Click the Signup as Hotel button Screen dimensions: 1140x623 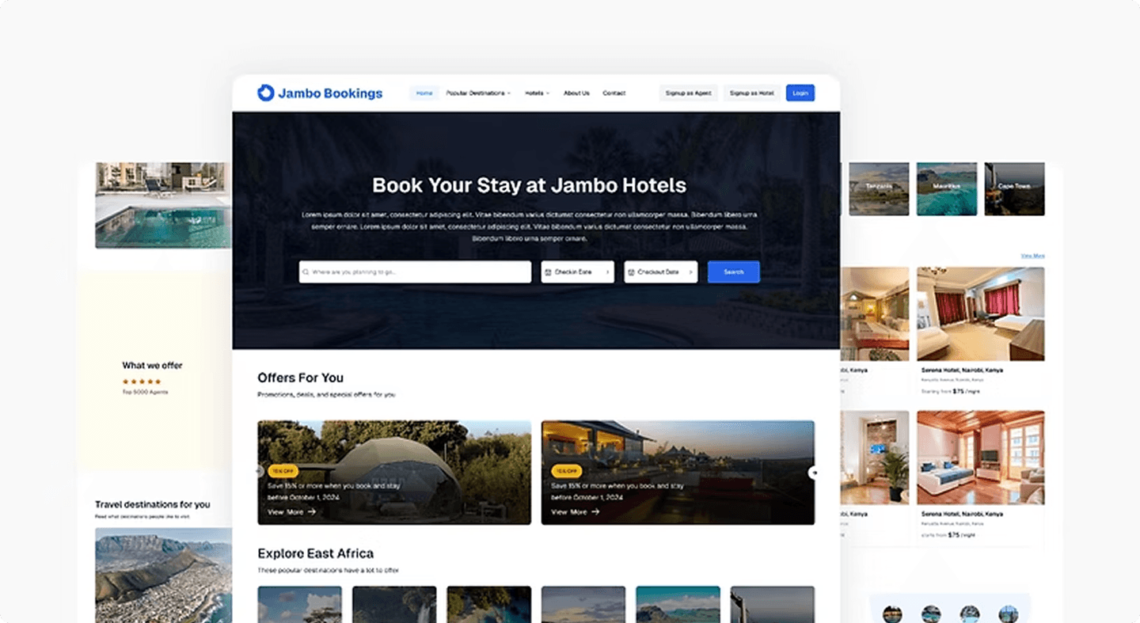click(x=752, y=93)
